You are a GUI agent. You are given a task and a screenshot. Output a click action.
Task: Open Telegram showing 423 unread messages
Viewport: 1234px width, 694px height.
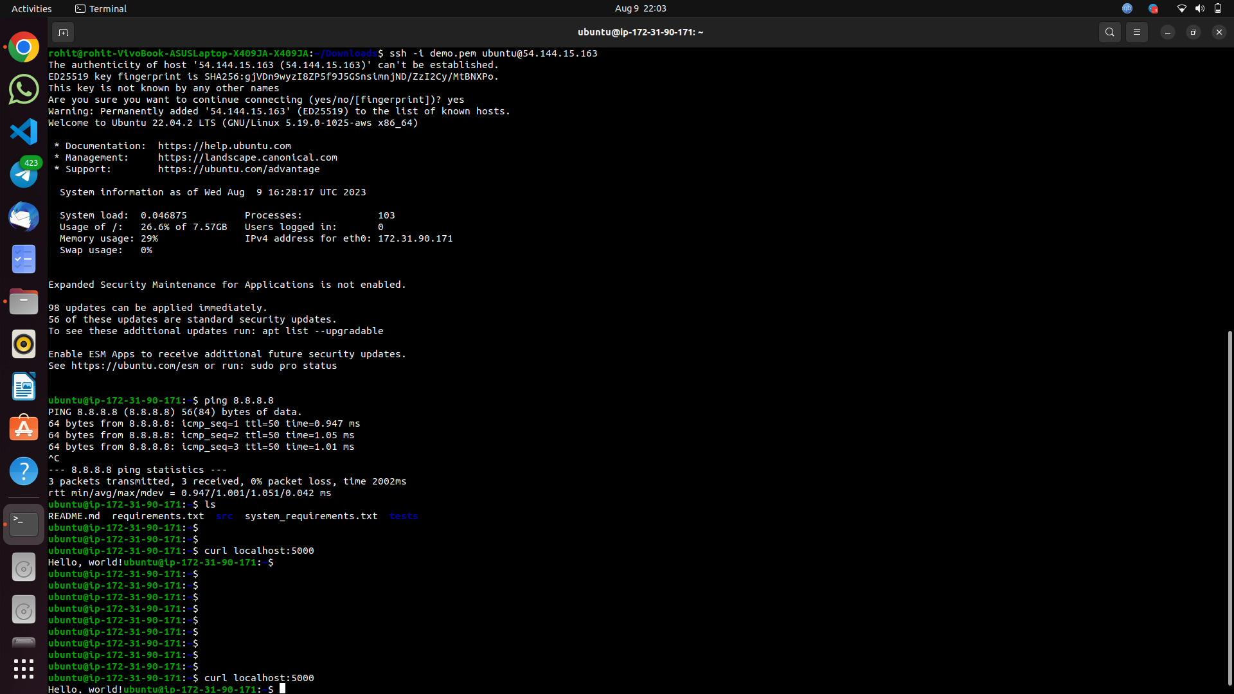coord(23,174)
